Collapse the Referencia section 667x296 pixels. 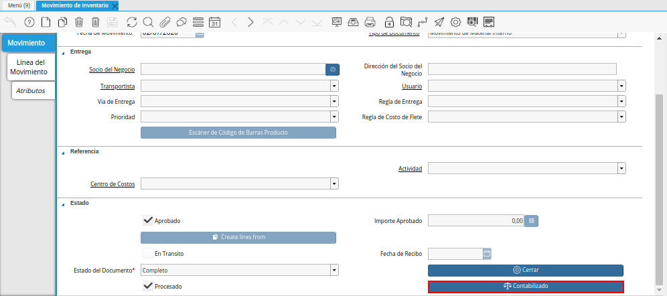click(x=64, y=152)
